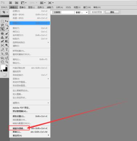This screenshot has width=137, height=141.
Task: Open the Screen Mode dropdown
Action: tap(51, 3)
